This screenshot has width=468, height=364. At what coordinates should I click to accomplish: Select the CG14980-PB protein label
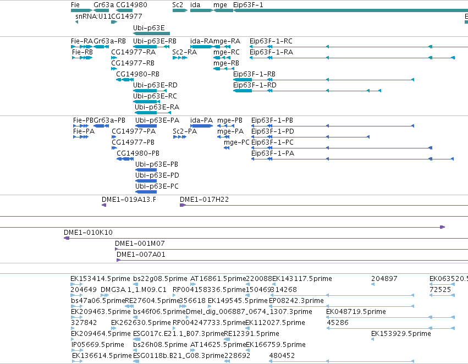138,153
